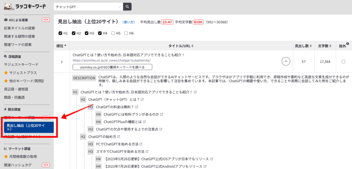Click the rank 1 article title text

click(x=129, y=55)
